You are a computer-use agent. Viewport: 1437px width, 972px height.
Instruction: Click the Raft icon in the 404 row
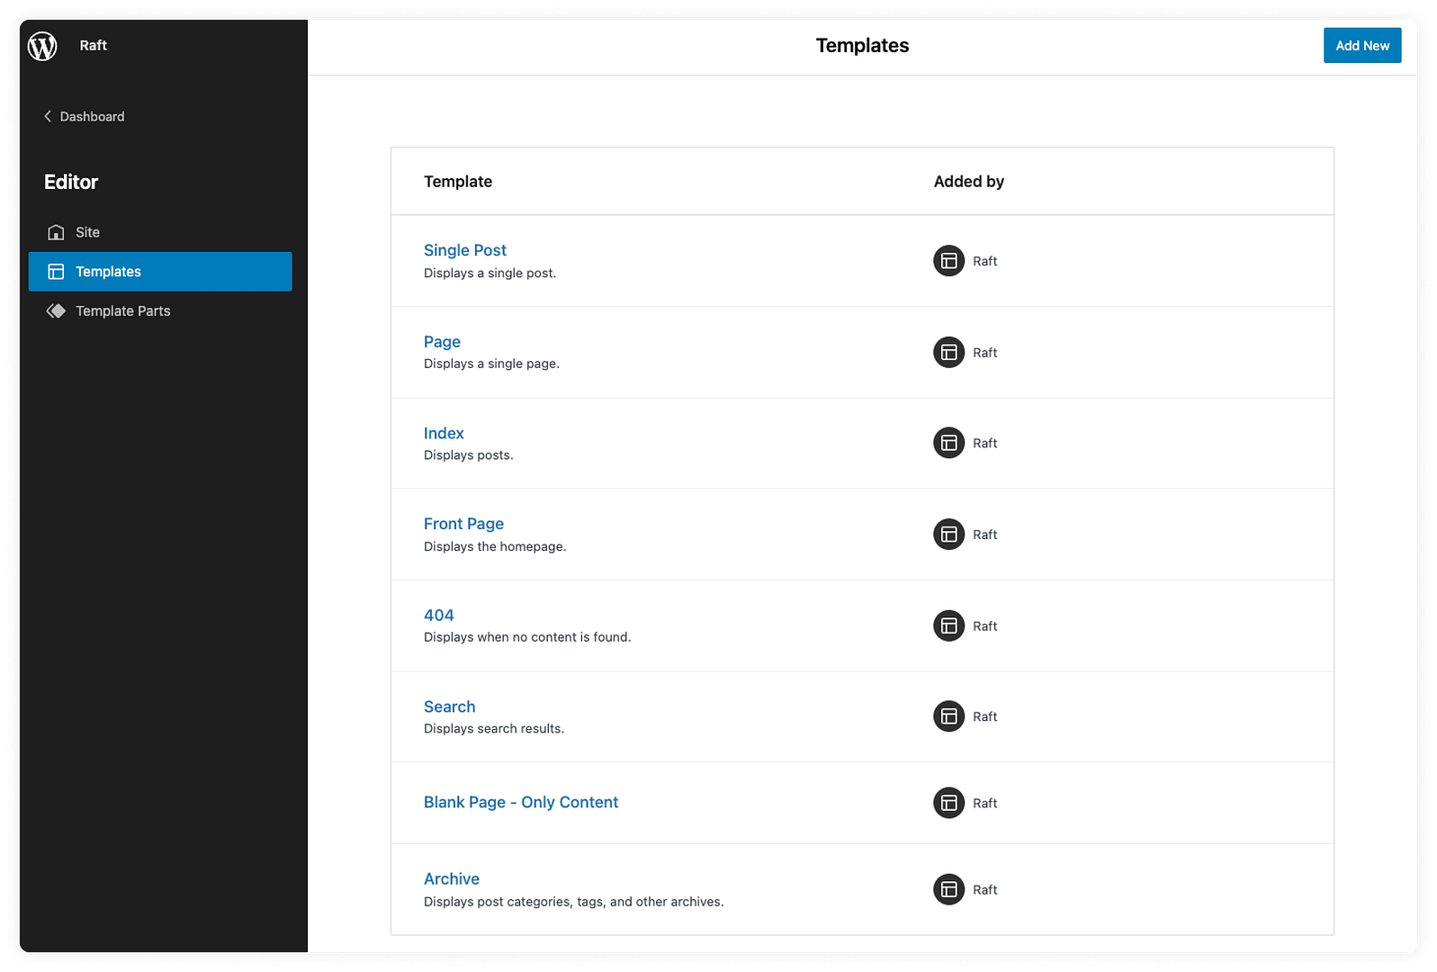pos(948,625)
